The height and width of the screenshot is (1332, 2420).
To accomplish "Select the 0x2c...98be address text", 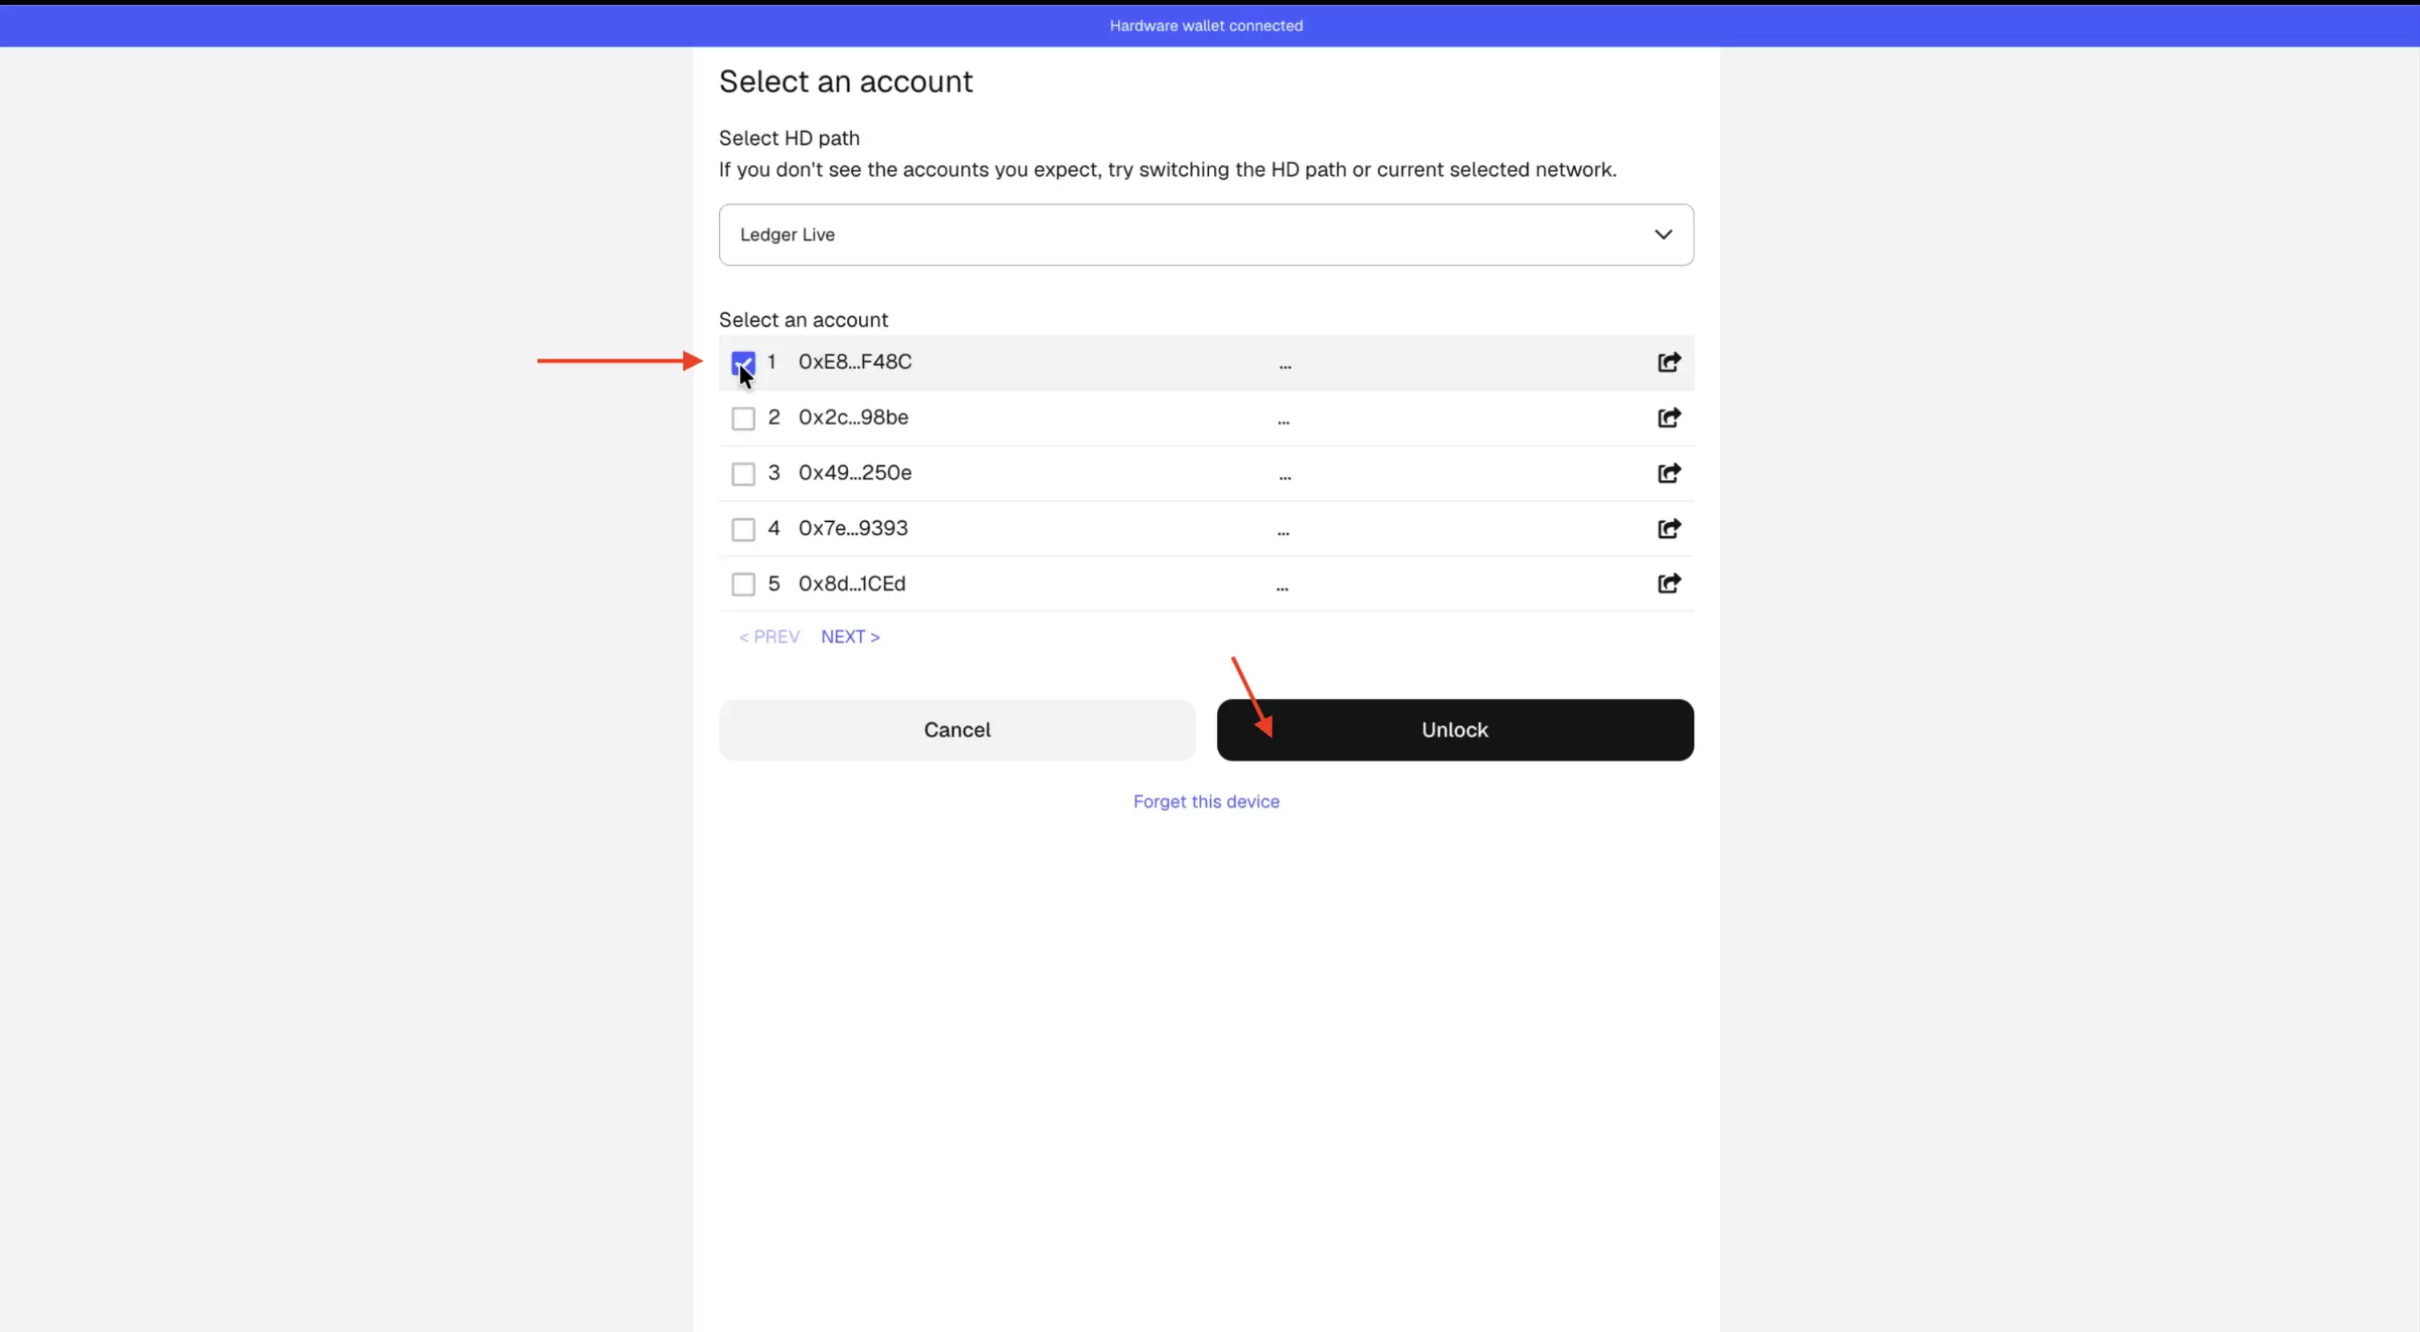I will pyautogui.click(x=853, y=417).
